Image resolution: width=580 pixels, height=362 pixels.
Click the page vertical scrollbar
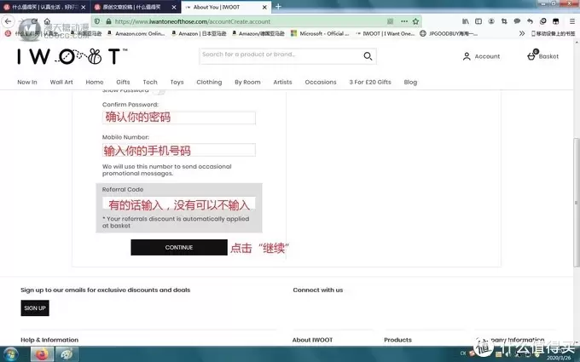pos(577,203)
